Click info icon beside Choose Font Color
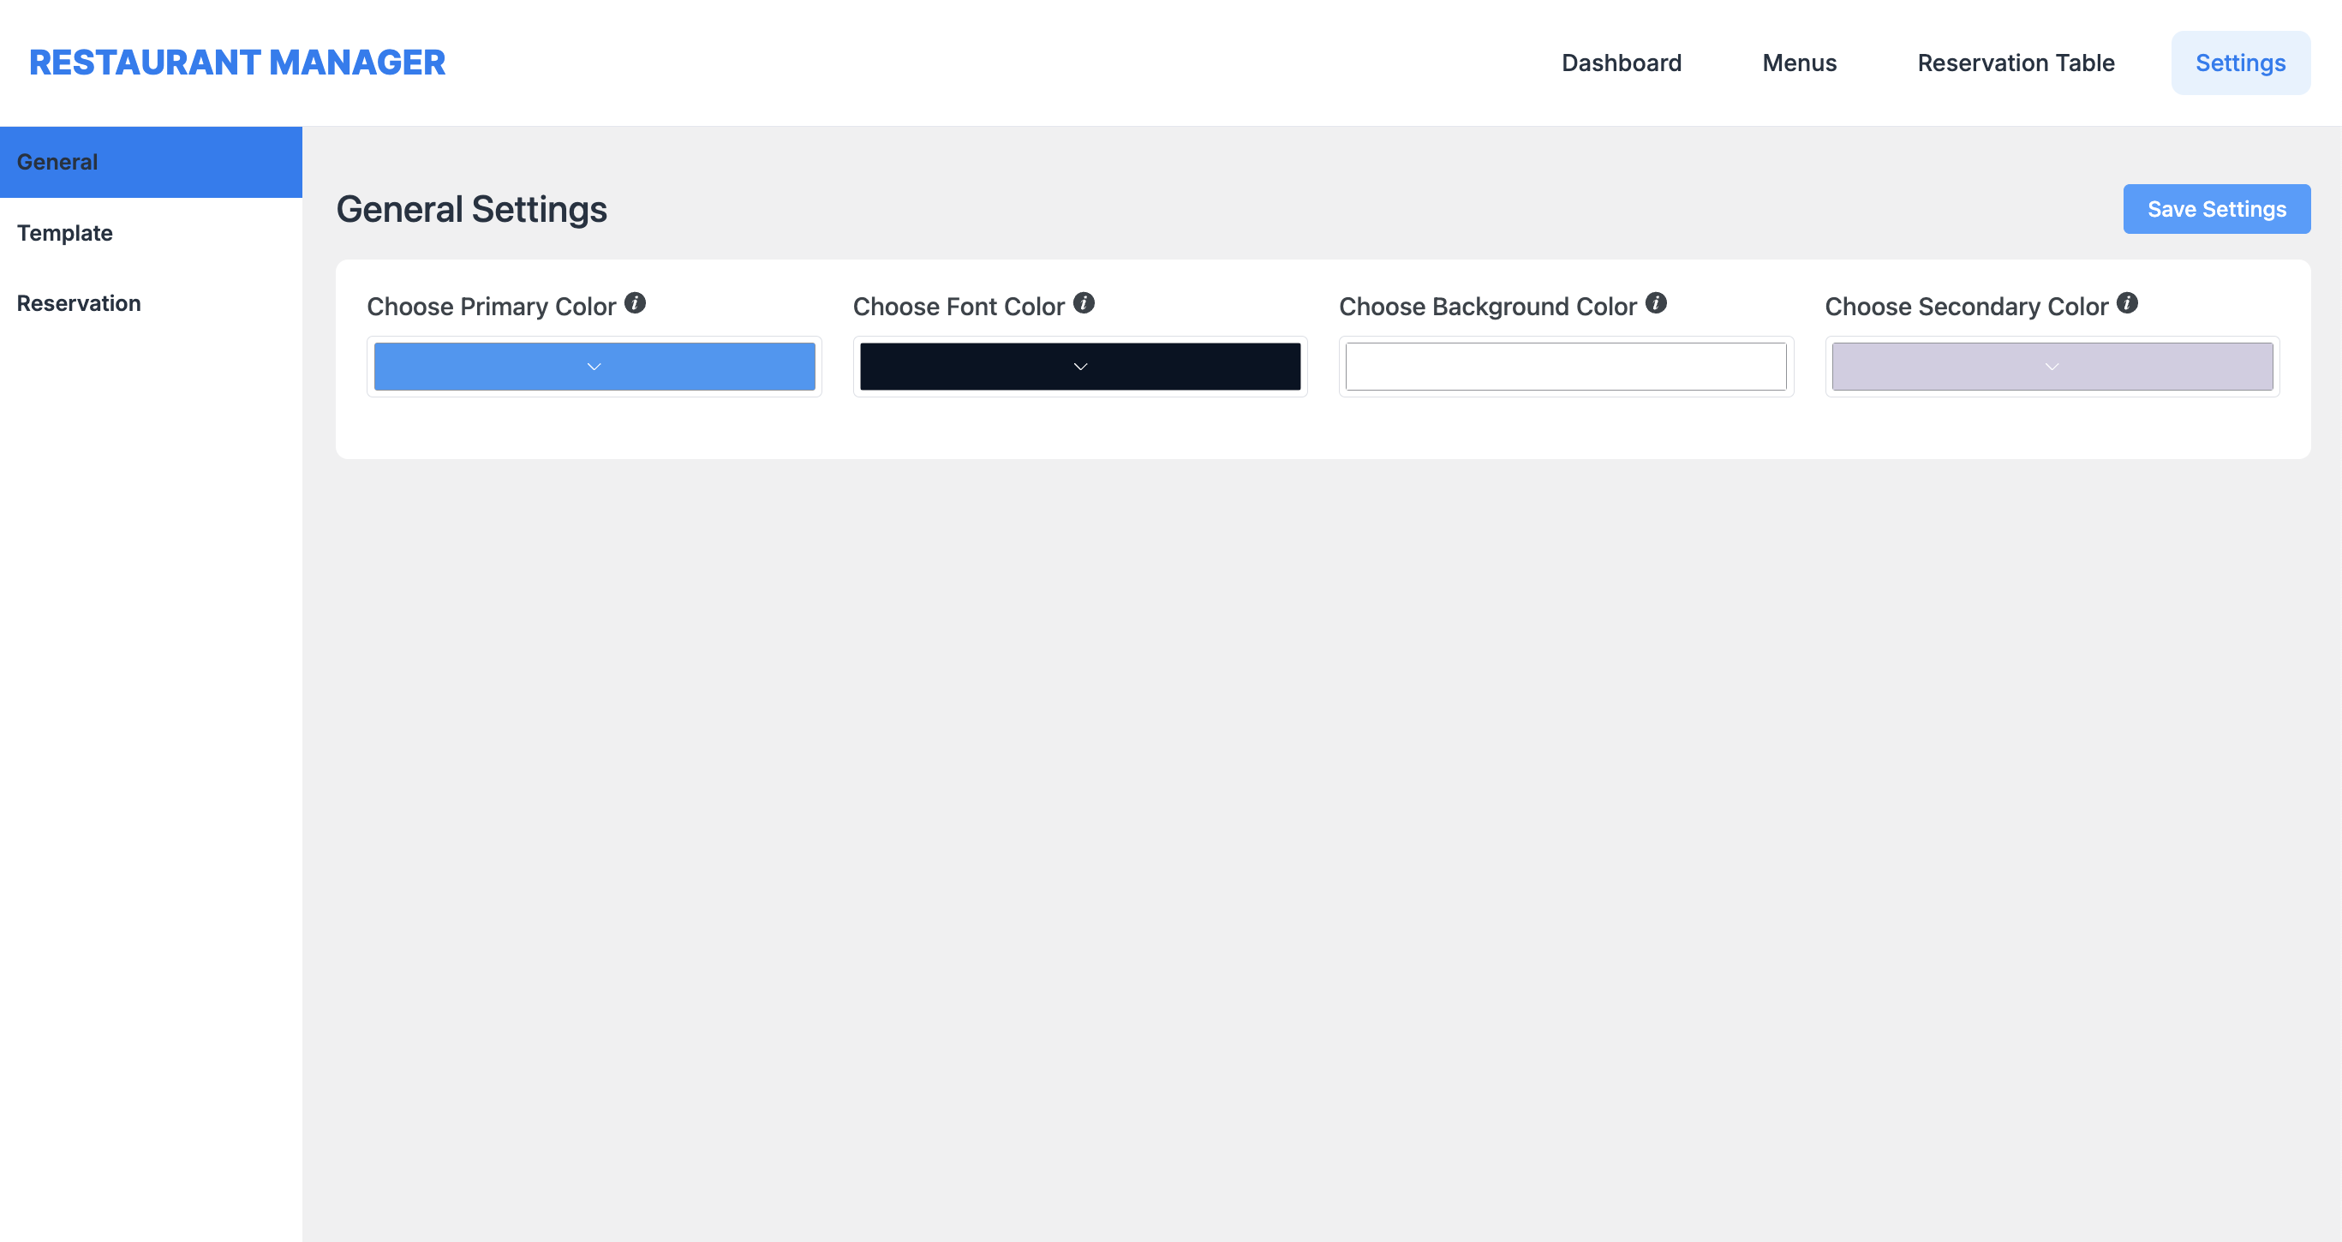The width and height of the screenshot is (2342, 1242). [x=1083, y=302]
